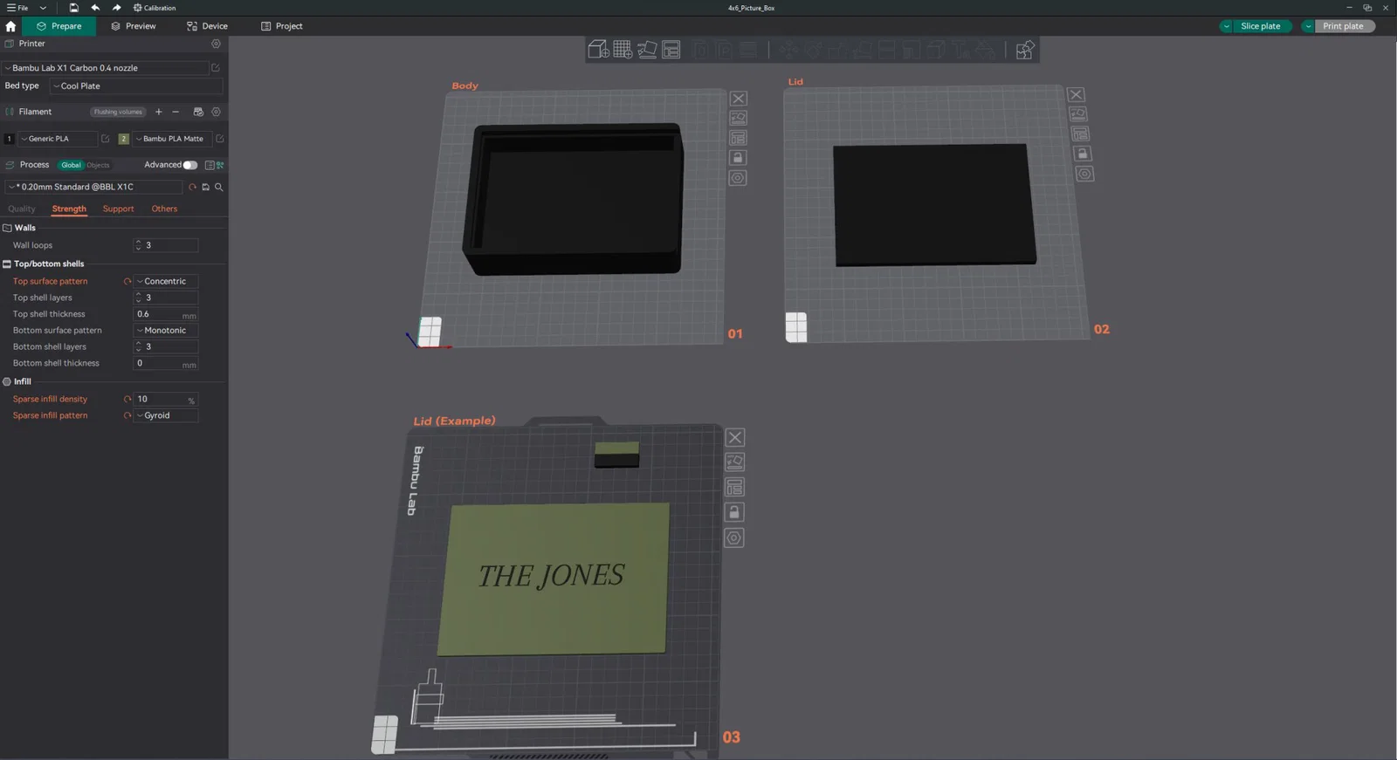The image size is (1397, 760).
Task: Click the Sparse infill density field
Action: (166, 400)
